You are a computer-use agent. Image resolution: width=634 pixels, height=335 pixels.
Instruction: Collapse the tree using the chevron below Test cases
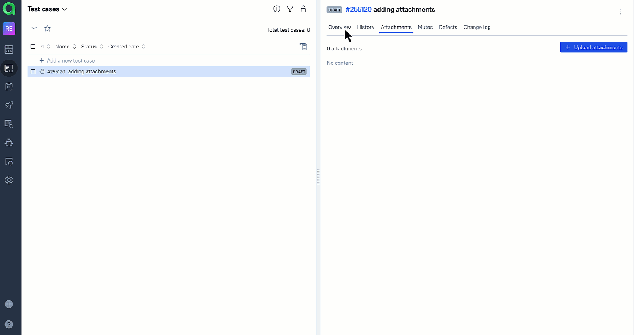34,28
